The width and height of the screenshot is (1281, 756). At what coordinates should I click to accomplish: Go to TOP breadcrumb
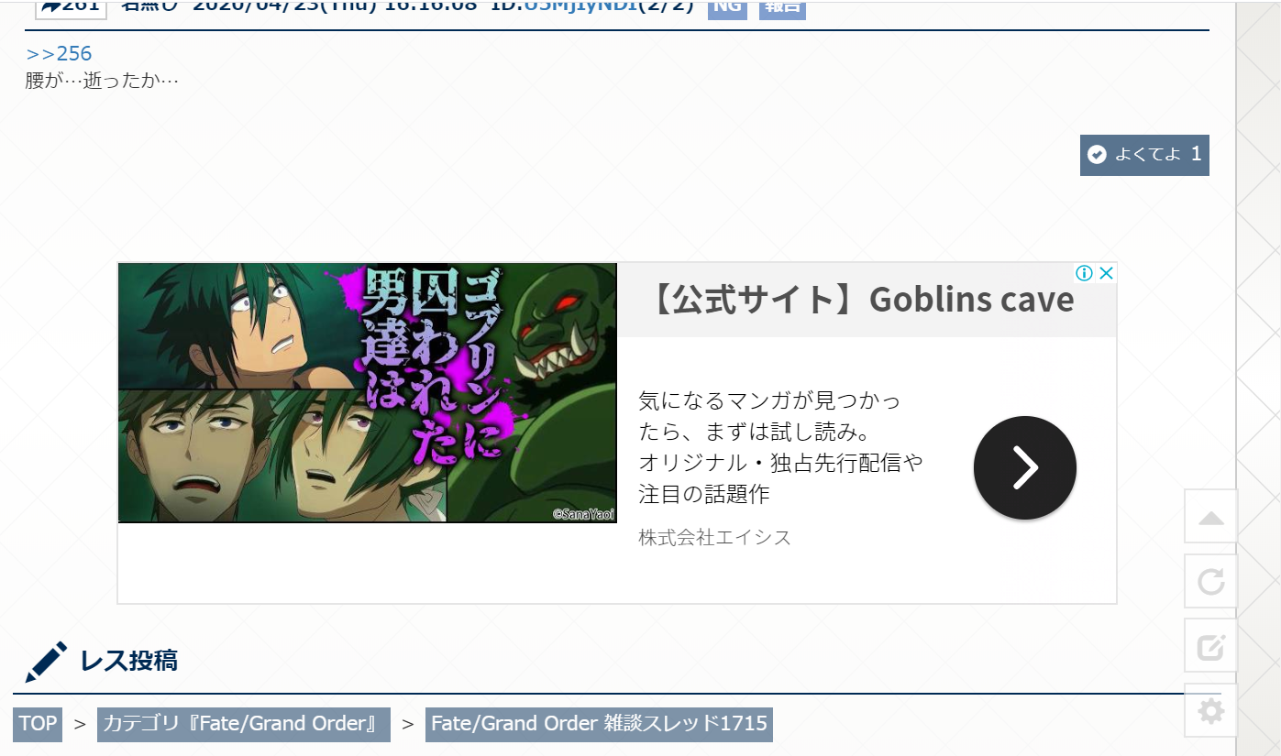[38, 724]
